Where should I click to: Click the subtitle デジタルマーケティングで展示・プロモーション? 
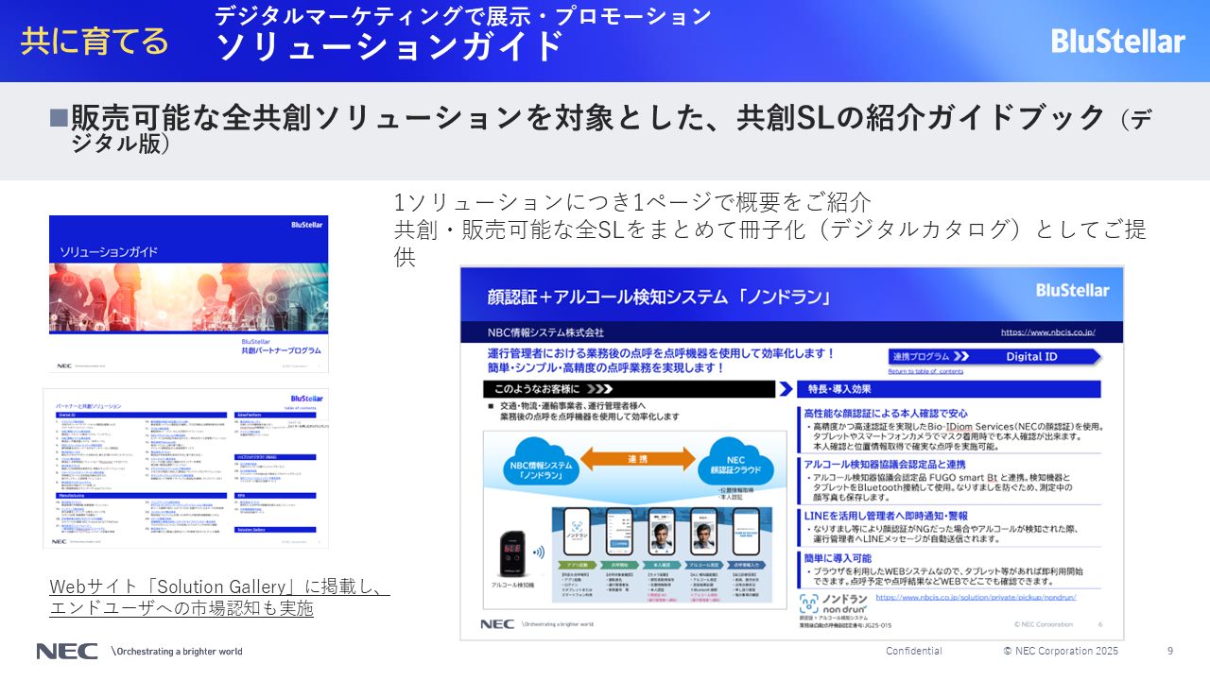463,15
